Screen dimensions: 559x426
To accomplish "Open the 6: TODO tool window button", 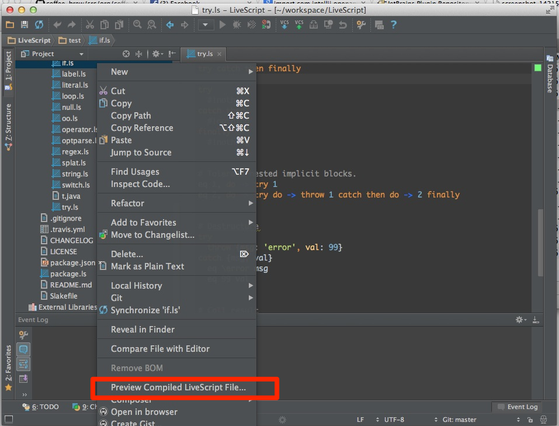I will [x=41, y=407].
